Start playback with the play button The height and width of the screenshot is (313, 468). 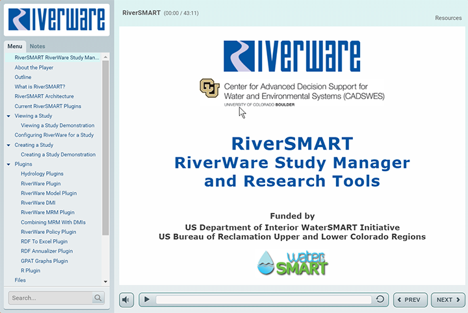(146, 299)
